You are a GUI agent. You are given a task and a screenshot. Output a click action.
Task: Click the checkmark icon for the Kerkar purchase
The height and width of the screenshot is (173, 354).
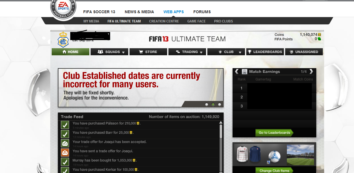[x=65, y=170]
